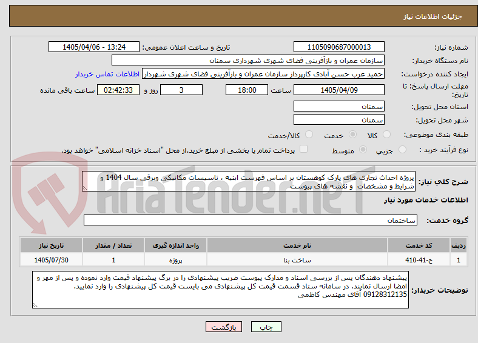Click the واحد اندازه گیری column header

point(175,245)
